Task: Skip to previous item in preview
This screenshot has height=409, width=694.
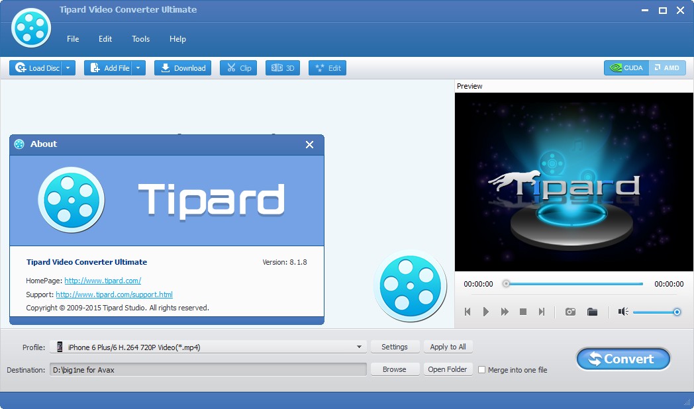Action: (468, 312)
